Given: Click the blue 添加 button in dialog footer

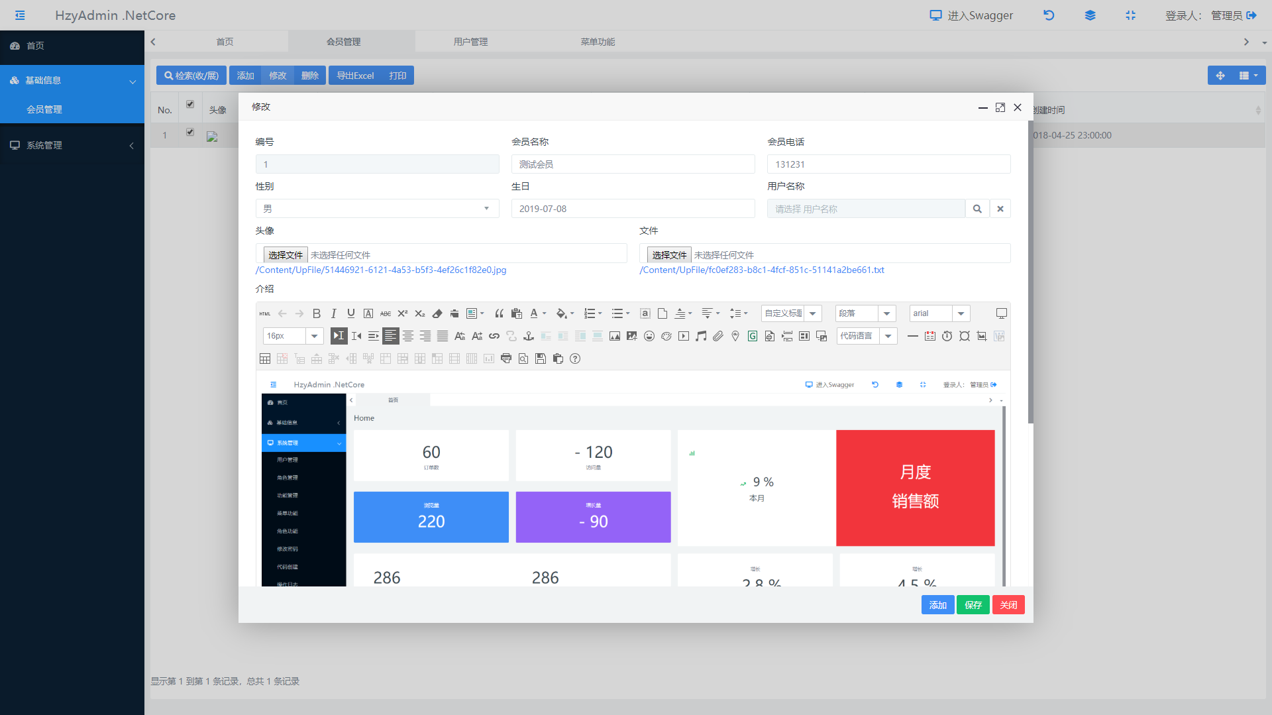Looking at the screenshot, I should click(x=938, y=605).
